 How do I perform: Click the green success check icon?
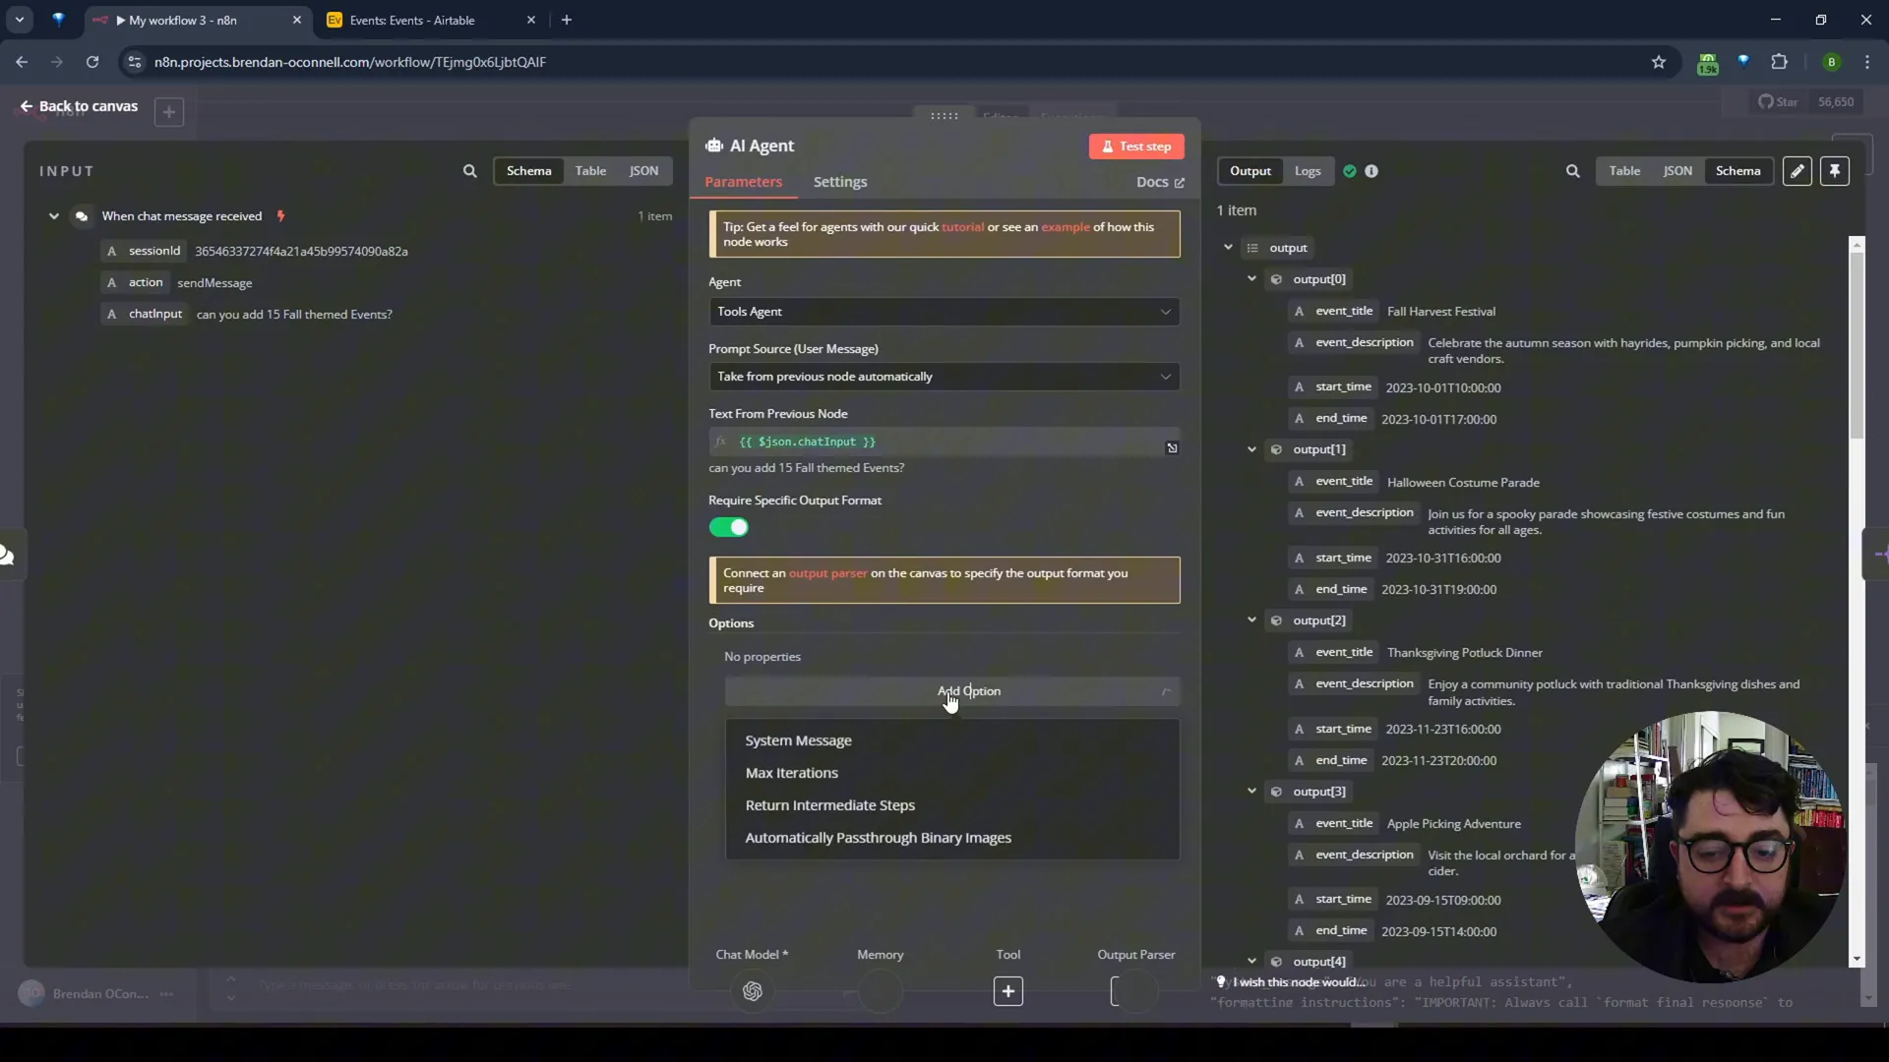pos(1350,171)
